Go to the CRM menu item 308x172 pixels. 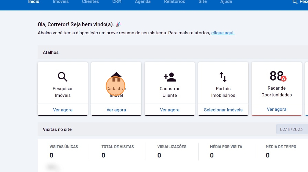(x=117, y=2)
